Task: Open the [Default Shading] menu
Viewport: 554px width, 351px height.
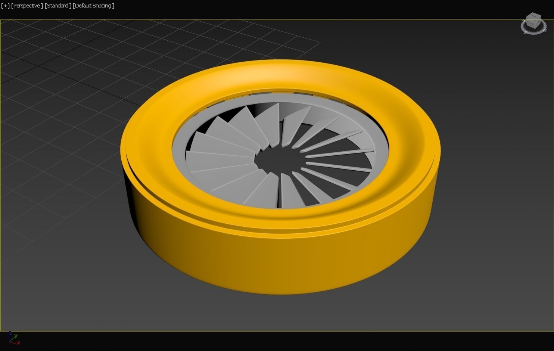Action: tap(93, 6)
